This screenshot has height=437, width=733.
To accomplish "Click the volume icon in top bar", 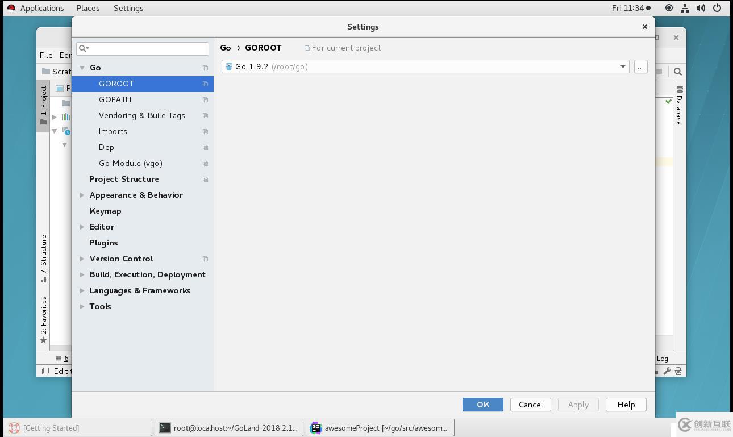I will point(701,8).
